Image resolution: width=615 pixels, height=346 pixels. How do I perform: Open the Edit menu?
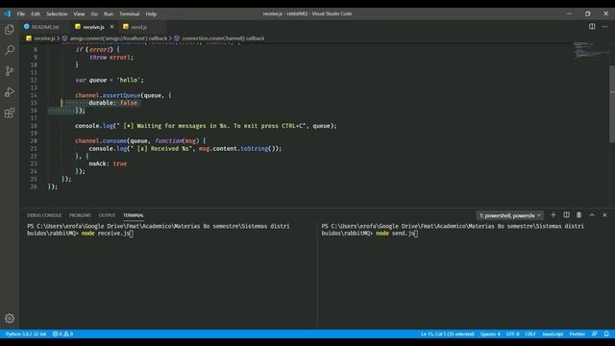[x=36, y=13]
